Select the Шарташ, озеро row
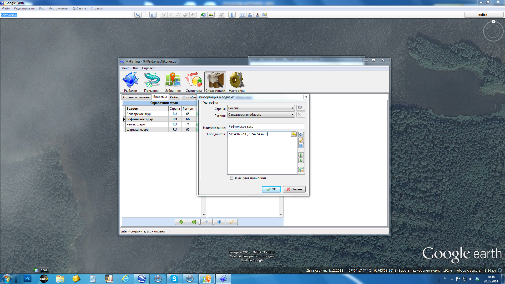 tap(160, 130)
